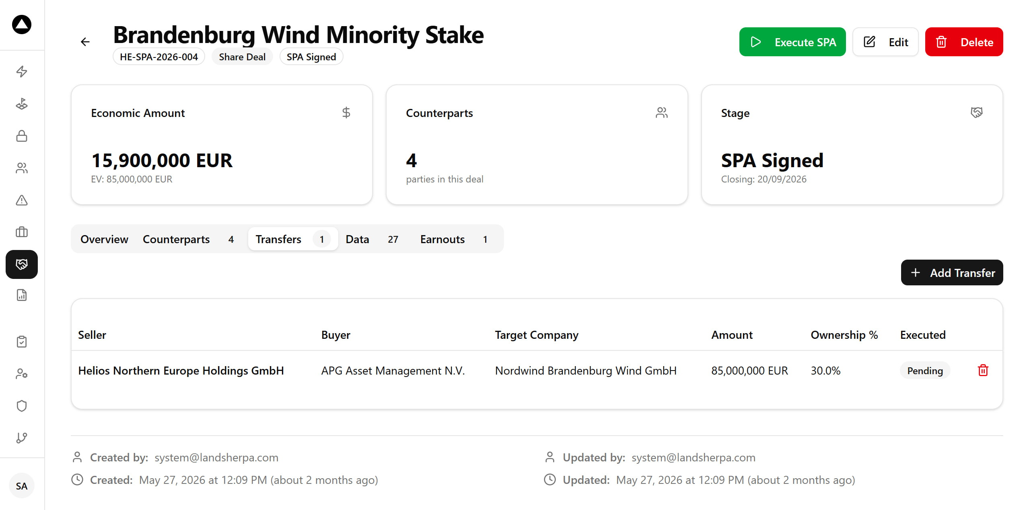Switch to the Overview tab

click(x=104, y=239)
